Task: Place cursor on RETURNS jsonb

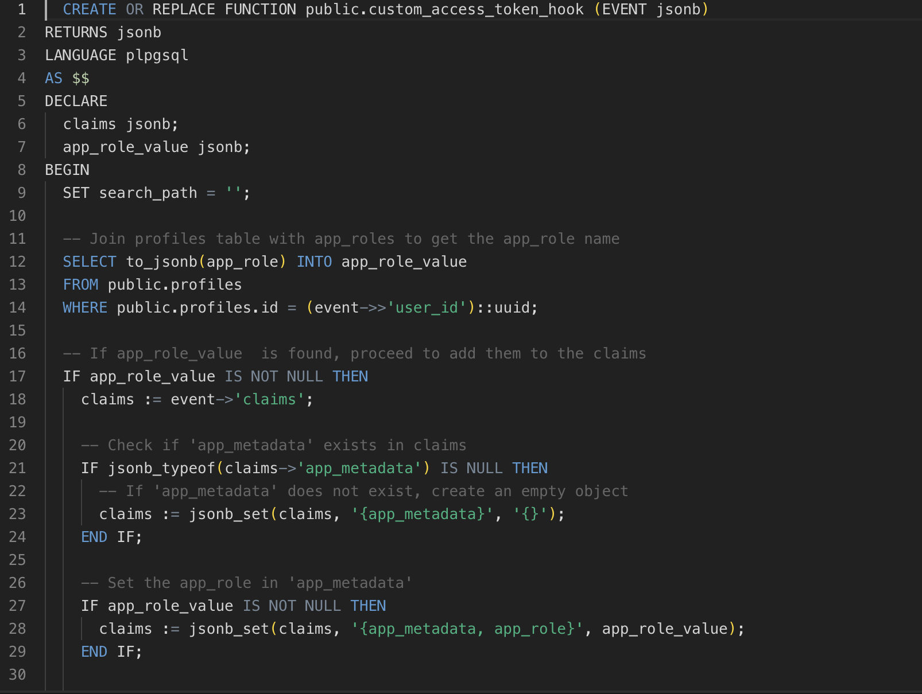Action: pyautogui.click(x=102, y=32)
